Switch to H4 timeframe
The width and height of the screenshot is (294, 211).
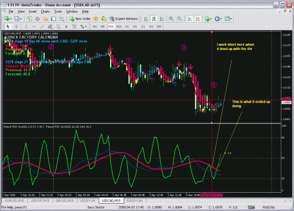click(x=135, y=26)
